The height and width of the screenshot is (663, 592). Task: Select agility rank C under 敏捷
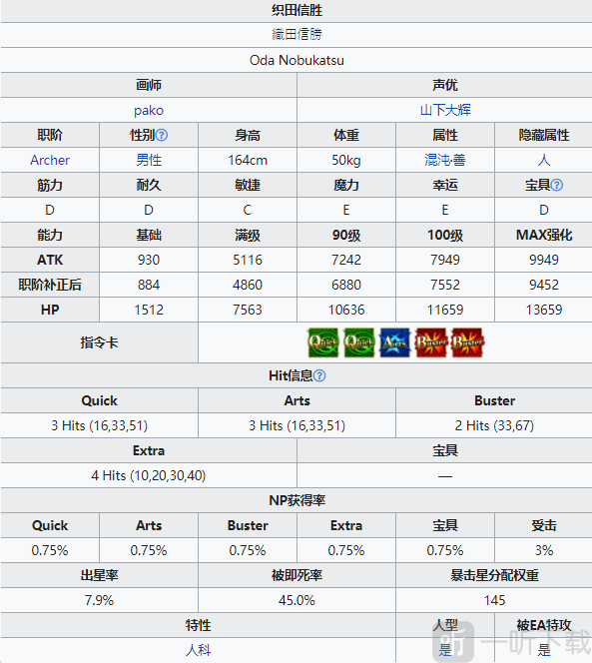248,210
